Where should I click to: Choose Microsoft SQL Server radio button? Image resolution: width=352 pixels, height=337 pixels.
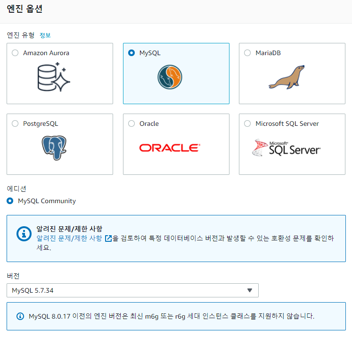pyautogui.click(x=247, y=123)
